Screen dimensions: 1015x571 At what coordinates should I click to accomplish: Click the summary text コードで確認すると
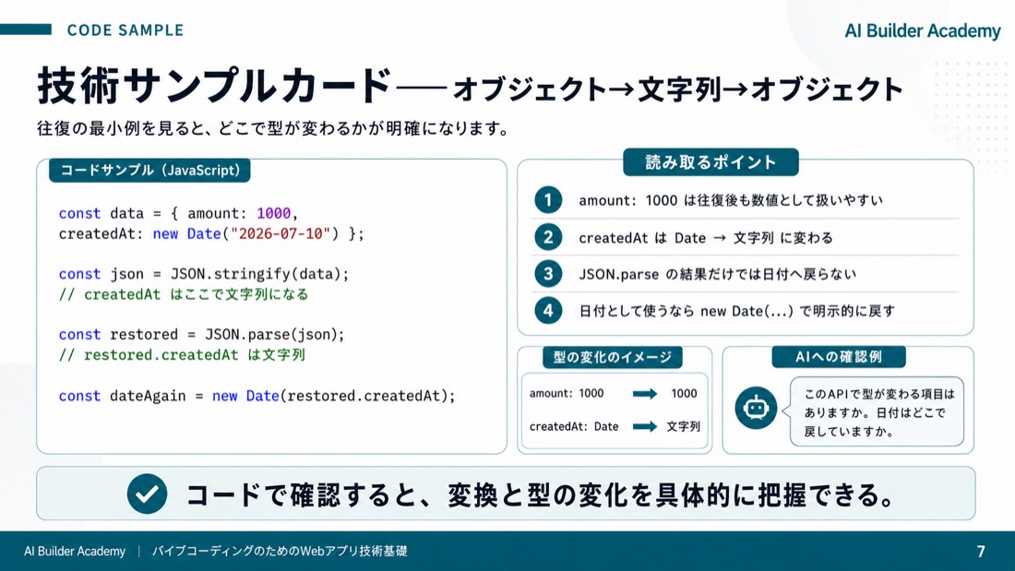coord(542,494)
